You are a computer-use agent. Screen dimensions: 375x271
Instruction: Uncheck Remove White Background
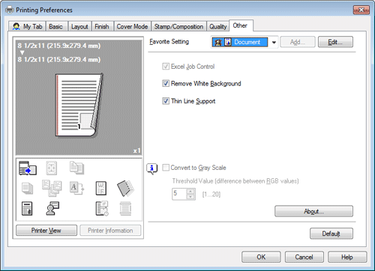(166, 83)
